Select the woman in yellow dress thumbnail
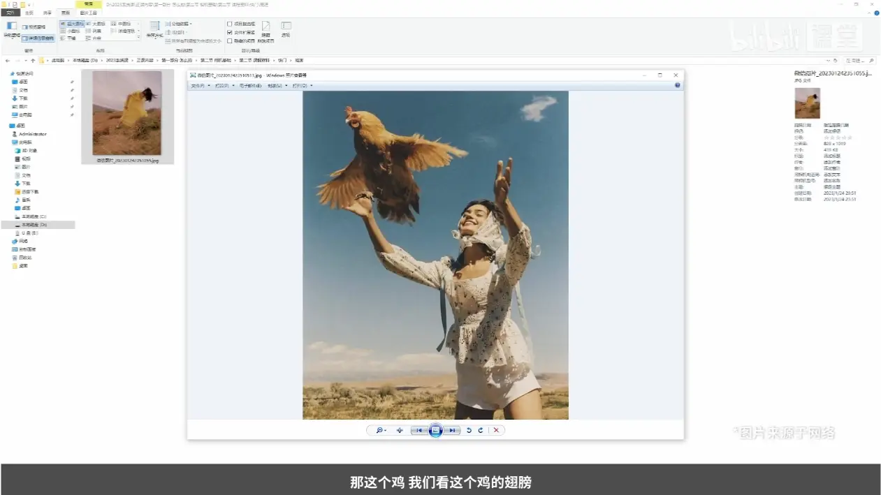881x495 pixels. [x=127, y=113]
